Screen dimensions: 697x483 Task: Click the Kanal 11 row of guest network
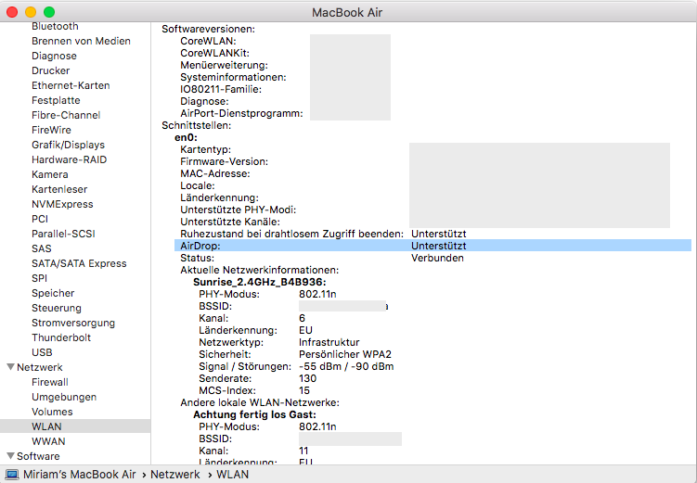[253, 451]
